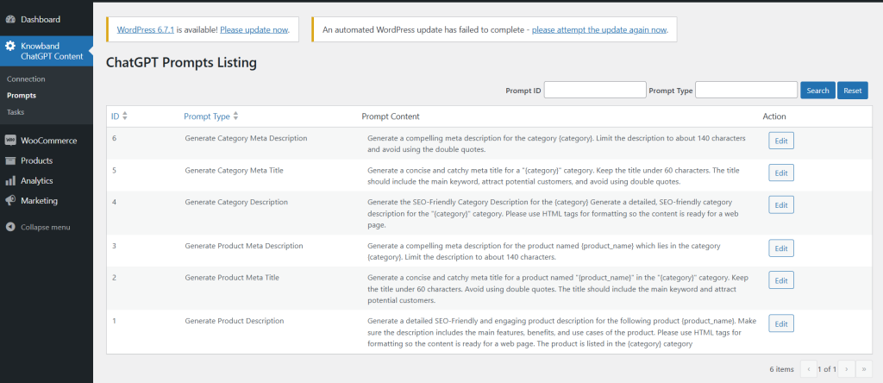Click the Collapse menu arrow icon
This screenshot has width=883, height=383.
[10, 227]
